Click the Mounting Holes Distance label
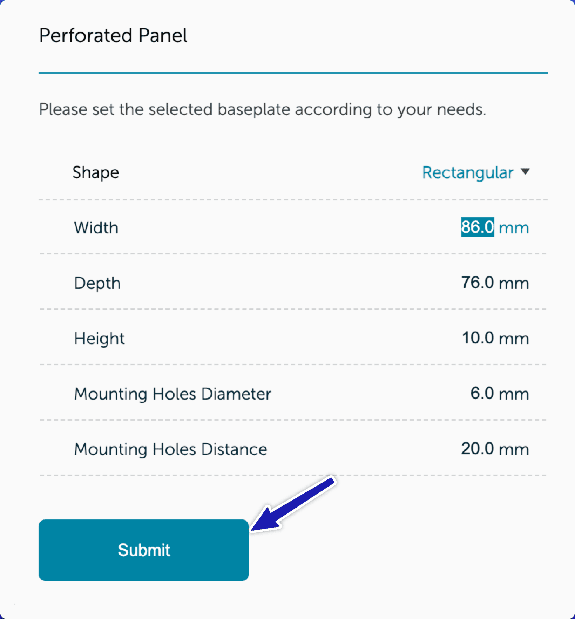575x619 pixels. (170, 449)
